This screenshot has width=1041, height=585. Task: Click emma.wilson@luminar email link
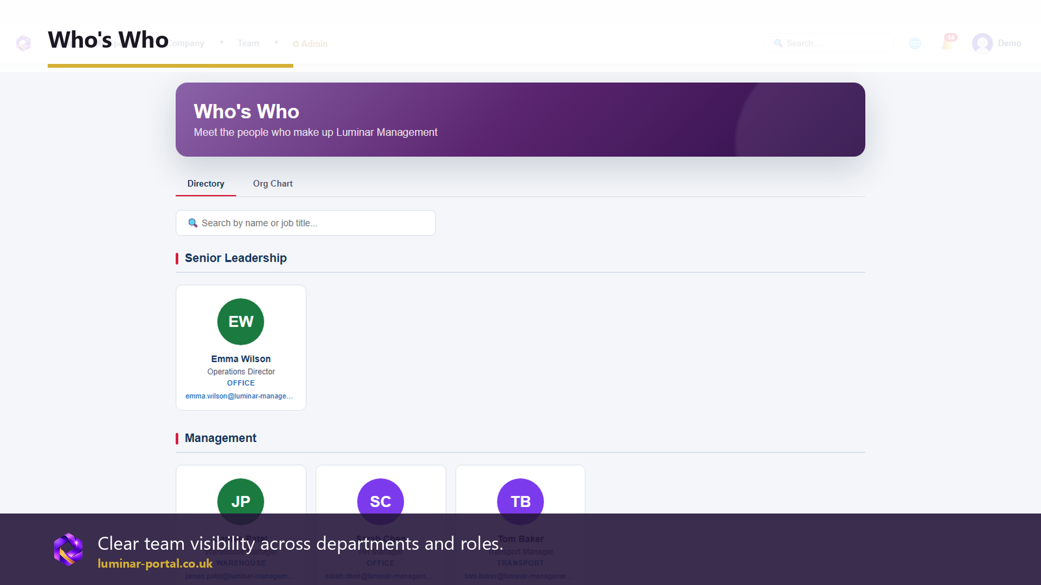pos(239,396)
